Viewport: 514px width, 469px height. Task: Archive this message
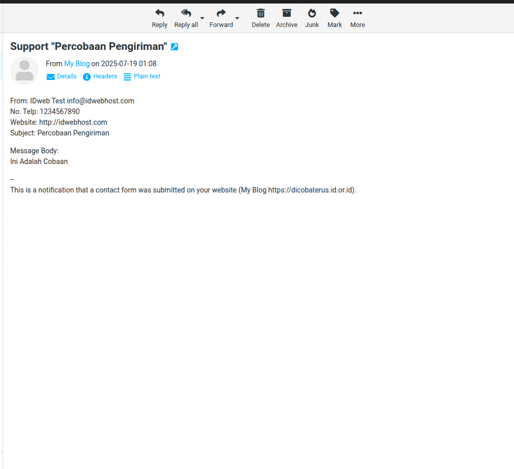click(287, 13)
